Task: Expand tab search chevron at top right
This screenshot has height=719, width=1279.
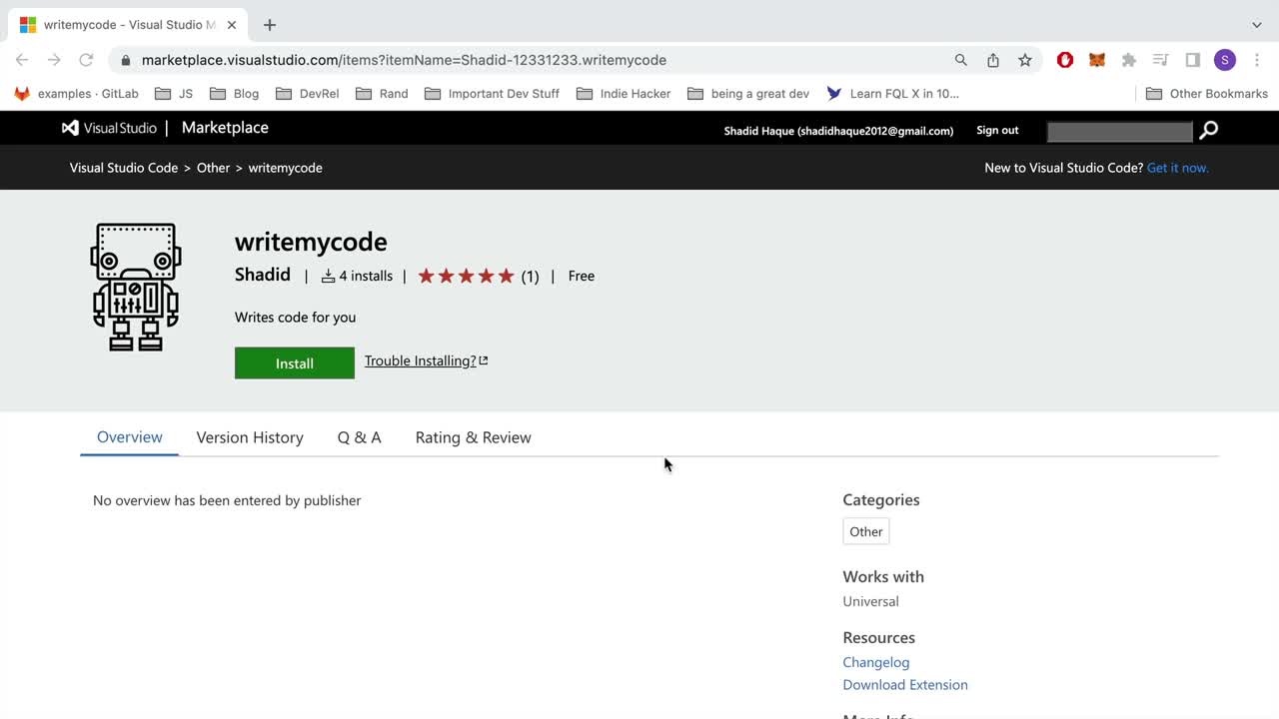Action: [1257, 25]
